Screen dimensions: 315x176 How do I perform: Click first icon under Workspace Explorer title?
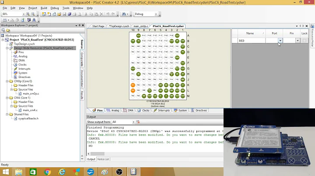point(3,30)
